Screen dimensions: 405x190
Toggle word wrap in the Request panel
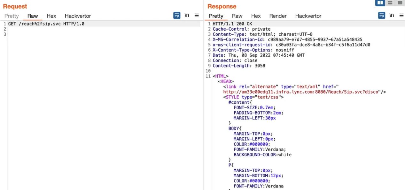click(x=177, y=16)
